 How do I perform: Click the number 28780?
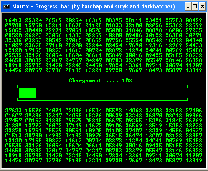pyautogui.click(x=33, y=136)
